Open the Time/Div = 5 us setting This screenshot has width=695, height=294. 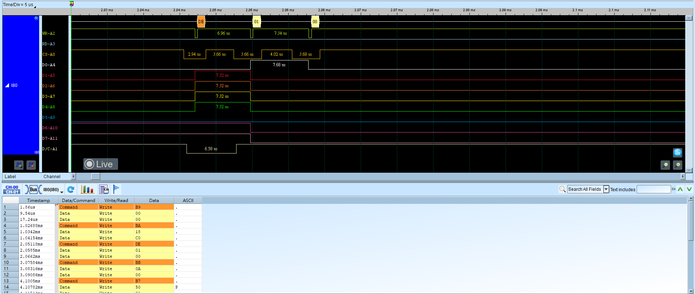[19, 5]
